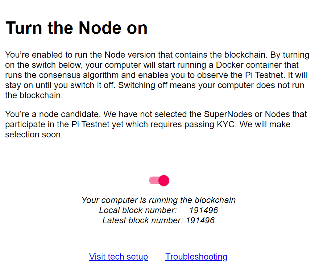319x269 pixels.
Task: Select the local block number value 191496
Action: click(203, 210)
